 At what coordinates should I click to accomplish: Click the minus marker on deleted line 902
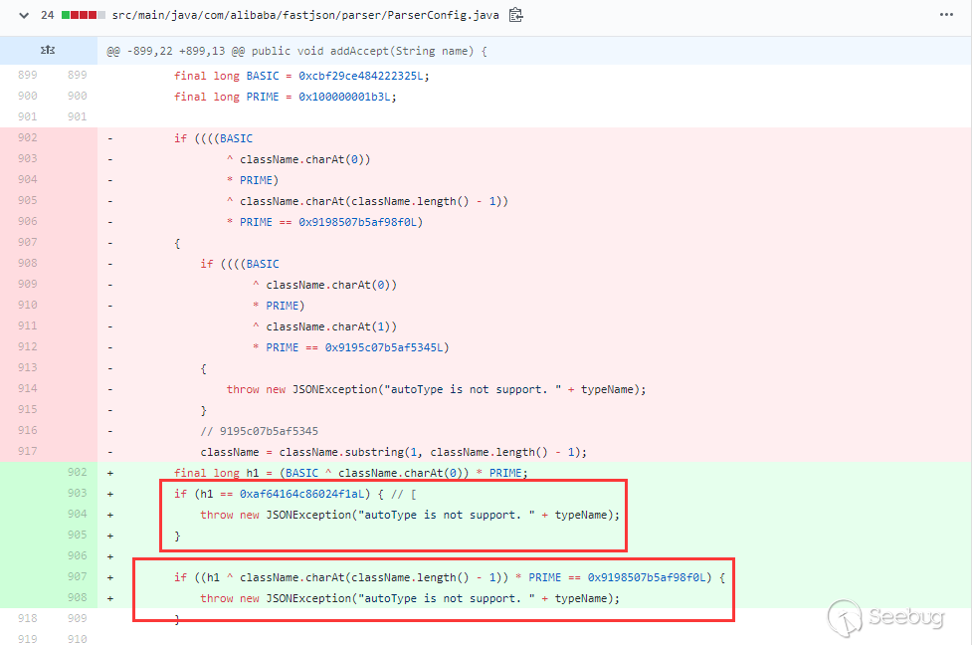109,137
